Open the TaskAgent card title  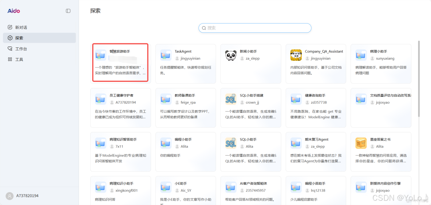(x=183, y=51)
